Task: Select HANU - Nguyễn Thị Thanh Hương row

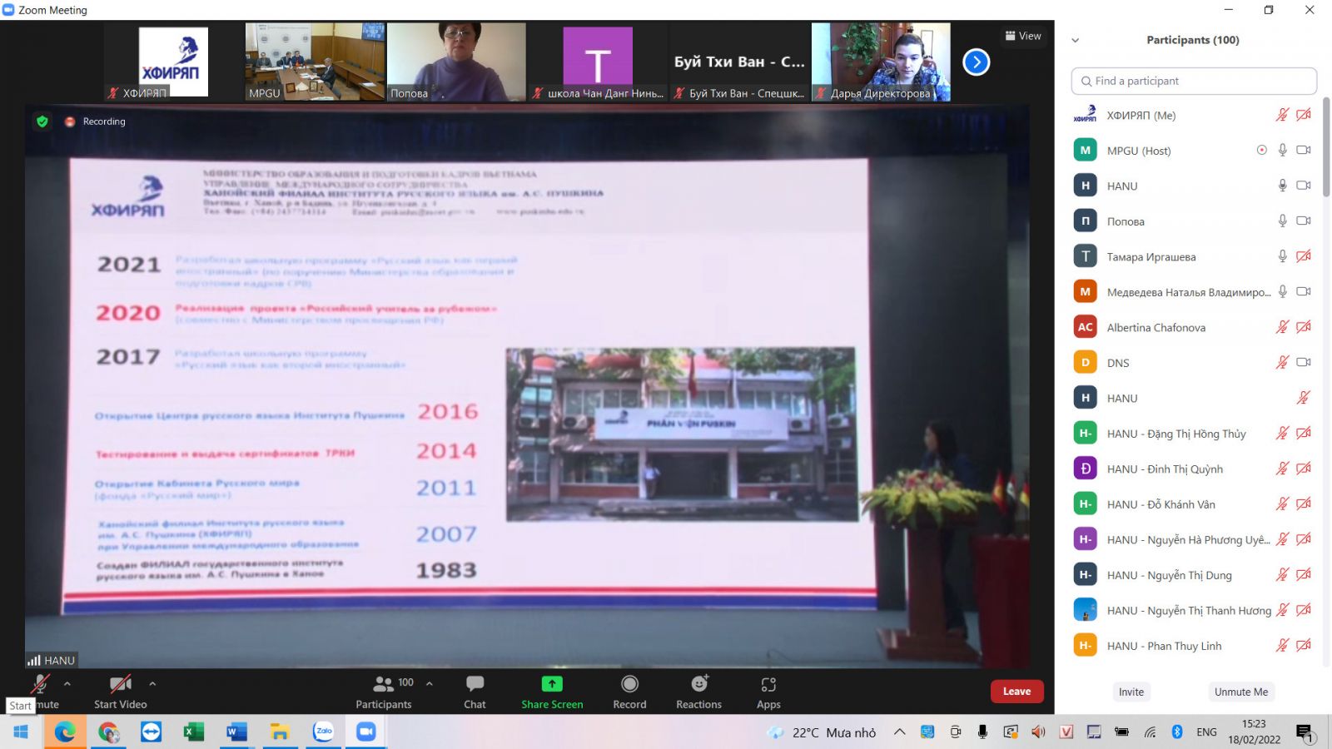Action: point(1193,610)
